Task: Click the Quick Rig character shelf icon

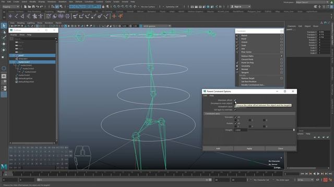Action: pyautogui.click(x=34, y=16)
